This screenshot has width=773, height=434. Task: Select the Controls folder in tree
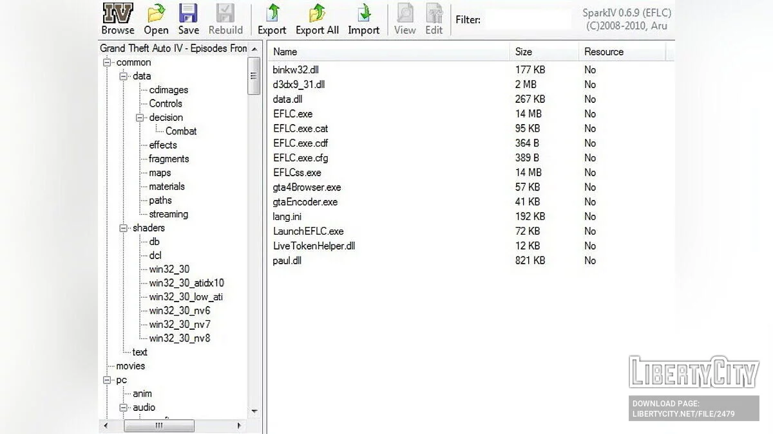point(166,104)
